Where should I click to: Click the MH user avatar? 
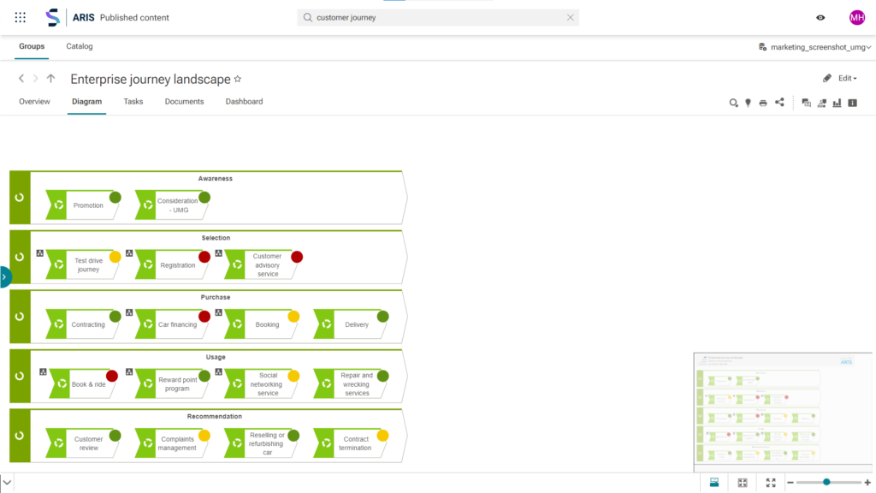pos(856,18)
